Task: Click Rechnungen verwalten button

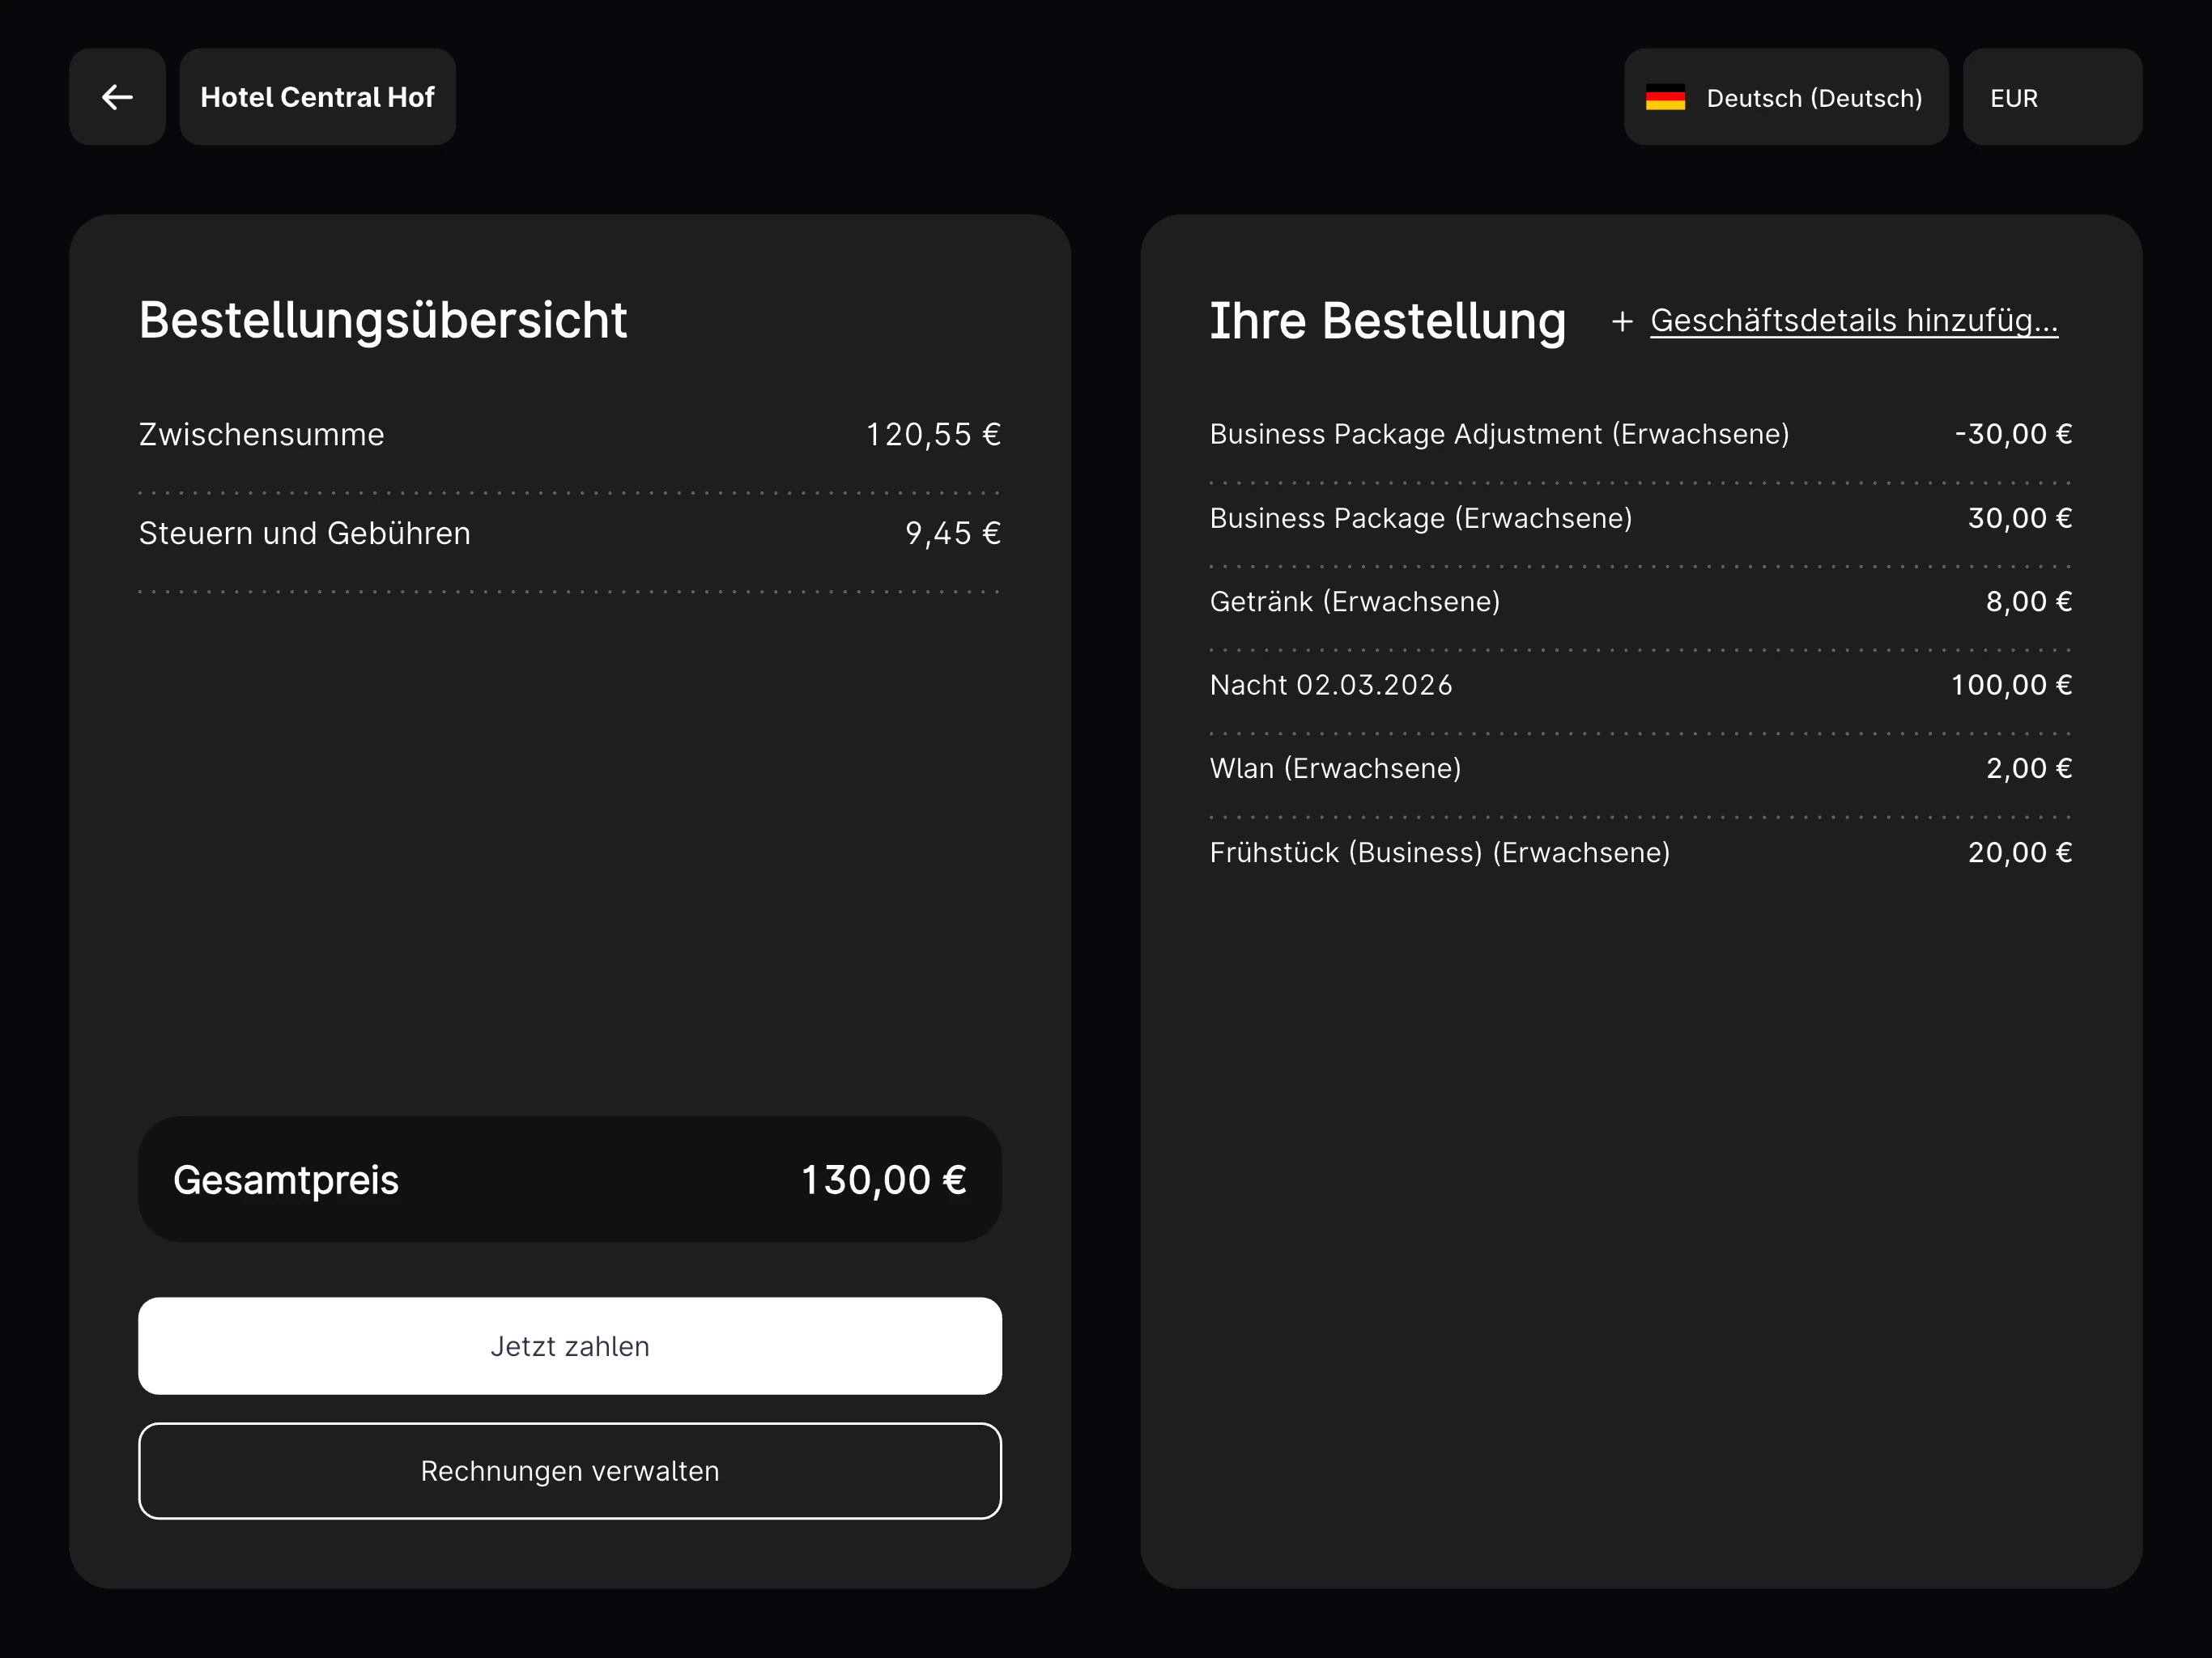Action: click(x=569, y=1470)
